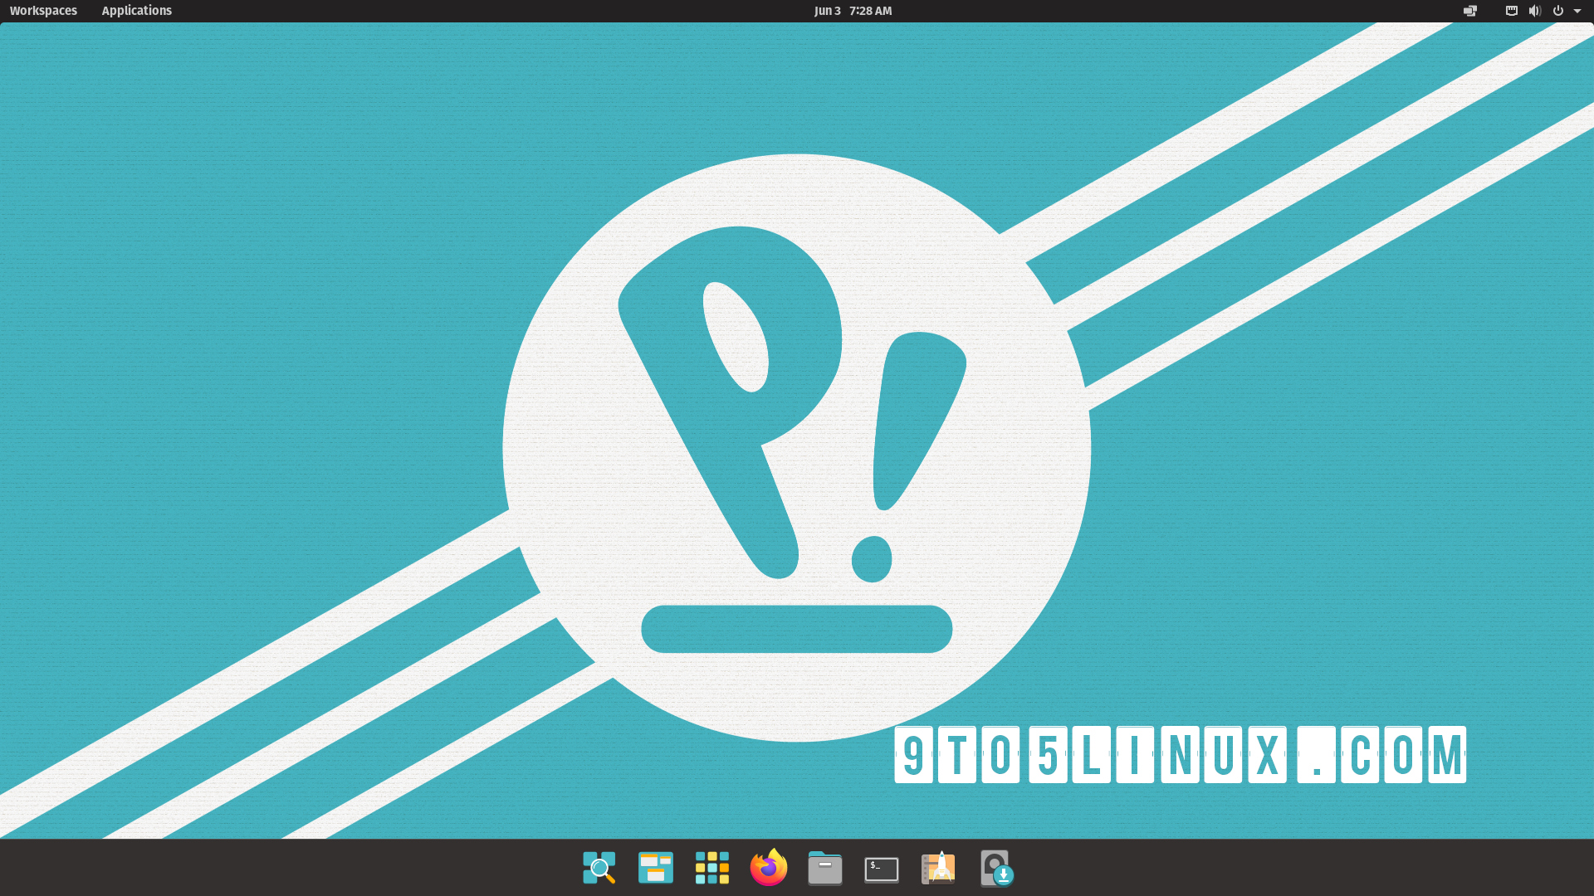Open the Workspaces menu

pos(42,11)
